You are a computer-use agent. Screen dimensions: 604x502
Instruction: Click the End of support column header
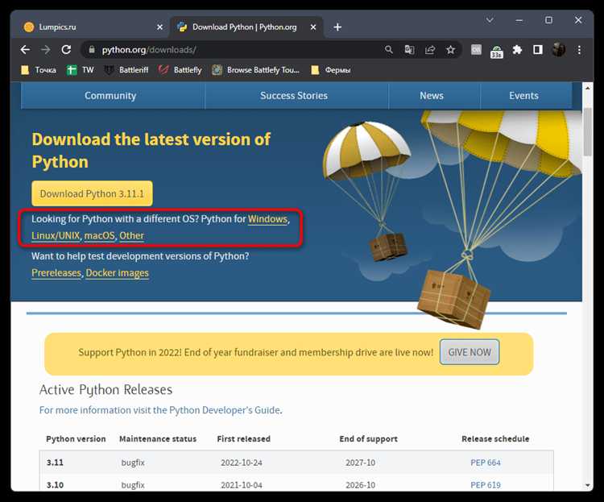(x=368, y=439)
